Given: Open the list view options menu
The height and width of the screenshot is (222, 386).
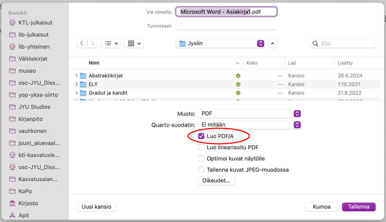Looking at the screenshot, I should tap(111, 44).
